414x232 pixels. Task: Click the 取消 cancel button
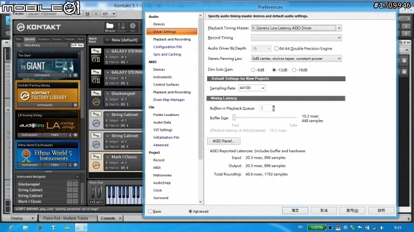coord(323,211)
